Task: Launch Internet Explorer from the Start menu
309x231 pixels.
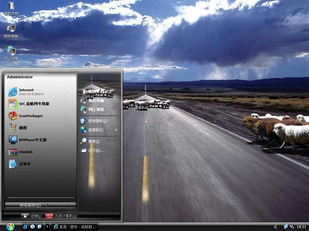Action: click(26, 92)
